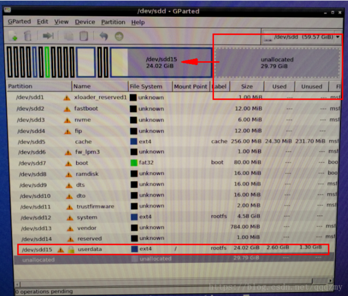Click the 784.00 MiB size of vendor
The height and width of the screenshot is (296, 348).
click(x=245, y=227)
